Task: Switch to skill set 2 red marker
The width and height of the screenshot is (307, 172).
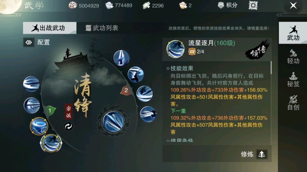Action: [126, 90]
